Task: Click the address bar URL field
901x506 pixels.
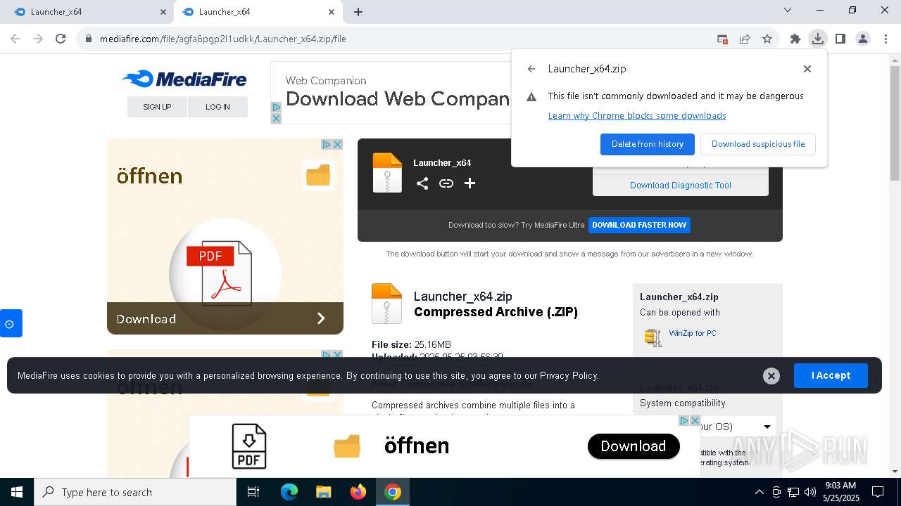Action: pyautogui.click(x=398, y=39)
